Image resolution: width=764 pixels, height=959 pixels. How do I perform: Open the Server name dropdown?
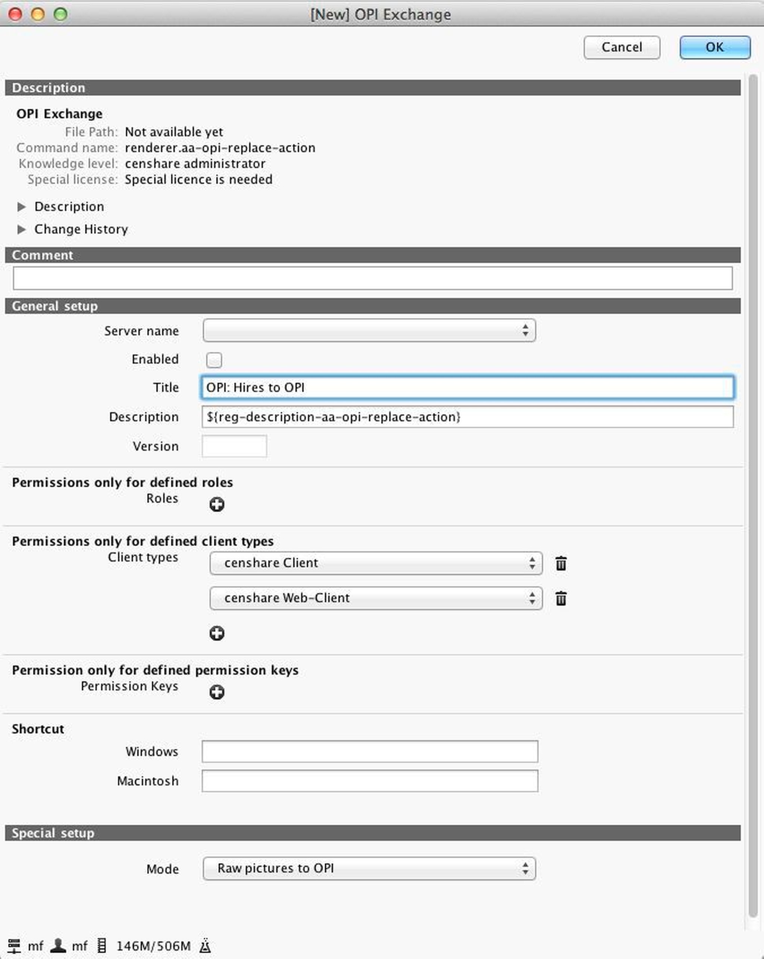click(x=369, y=330)
